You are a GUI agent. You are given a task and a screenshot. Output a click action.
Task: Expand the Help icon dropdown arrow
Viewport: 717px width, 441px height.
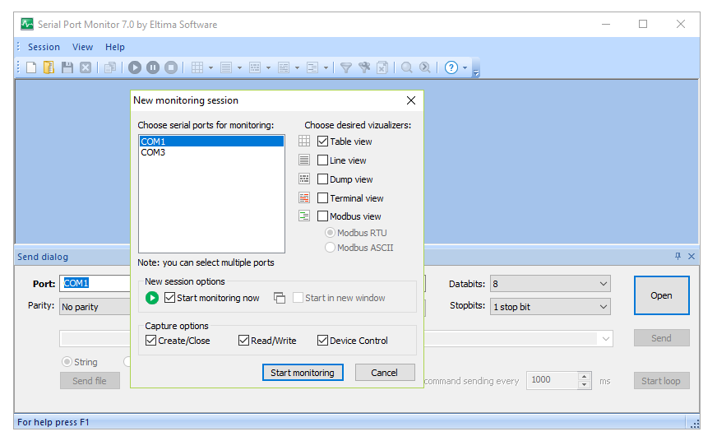(465, 67)
